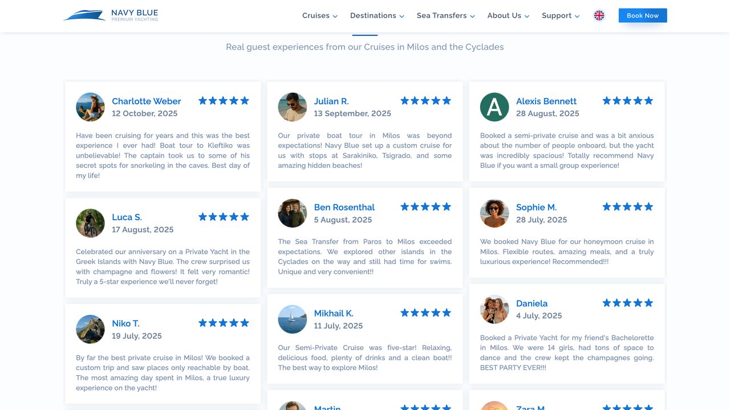The image size is (730, 410).
Task: Click the date 17 August, 2025
Action: [x=143, y=229]
